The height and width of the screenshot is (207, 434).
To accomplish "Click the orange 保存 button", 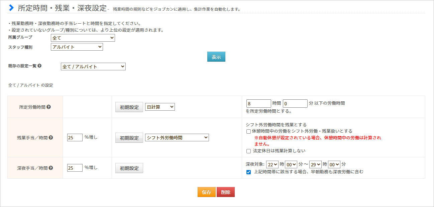I will coord(206,192).
